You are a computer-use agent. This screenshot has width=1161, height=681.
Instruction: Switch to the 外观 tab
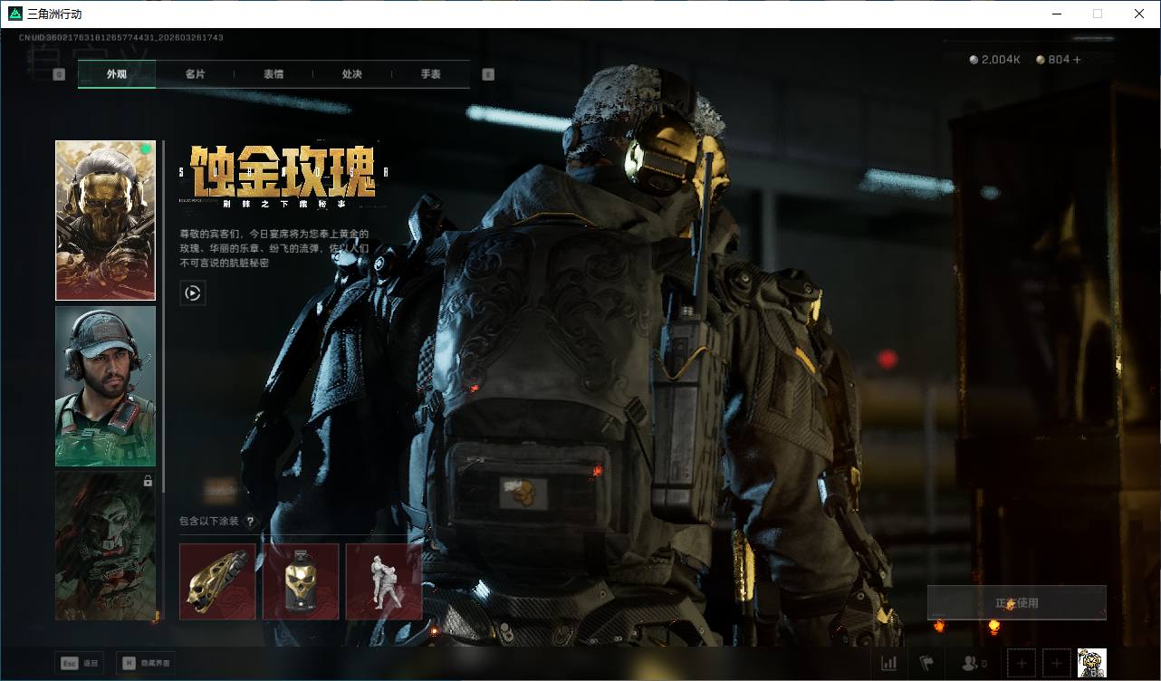117,74
